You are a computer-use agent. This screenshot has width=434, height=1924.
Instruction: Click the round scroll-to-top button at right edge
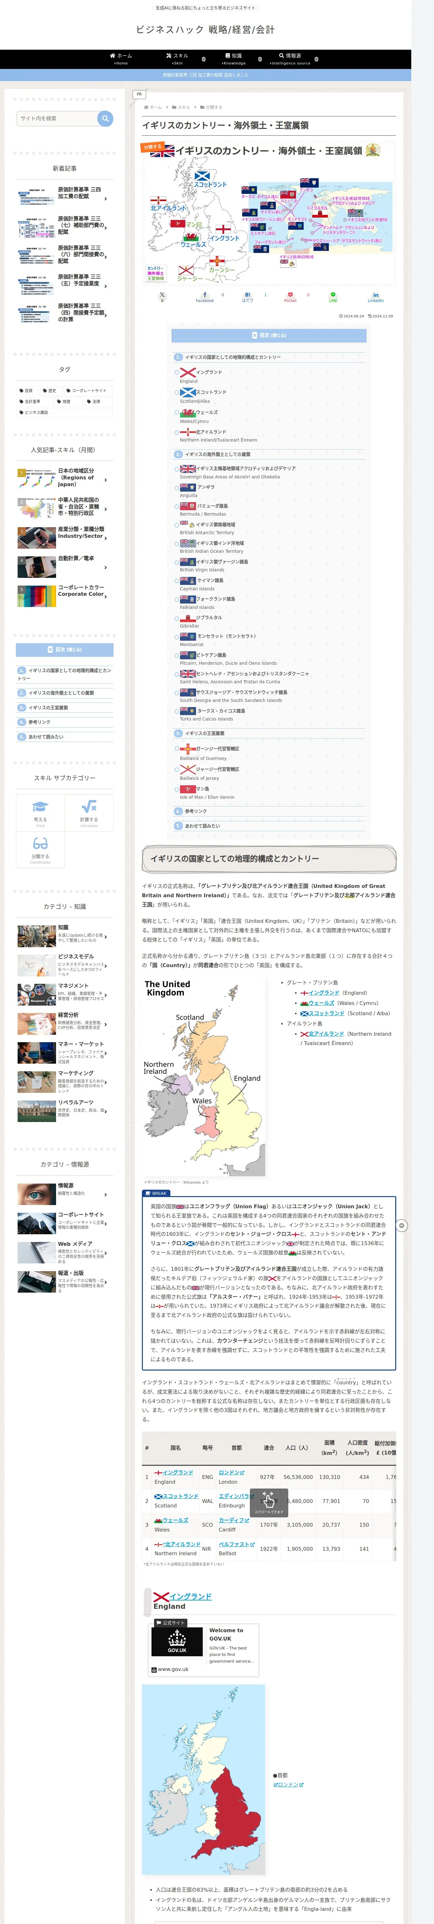point(402,1226)
